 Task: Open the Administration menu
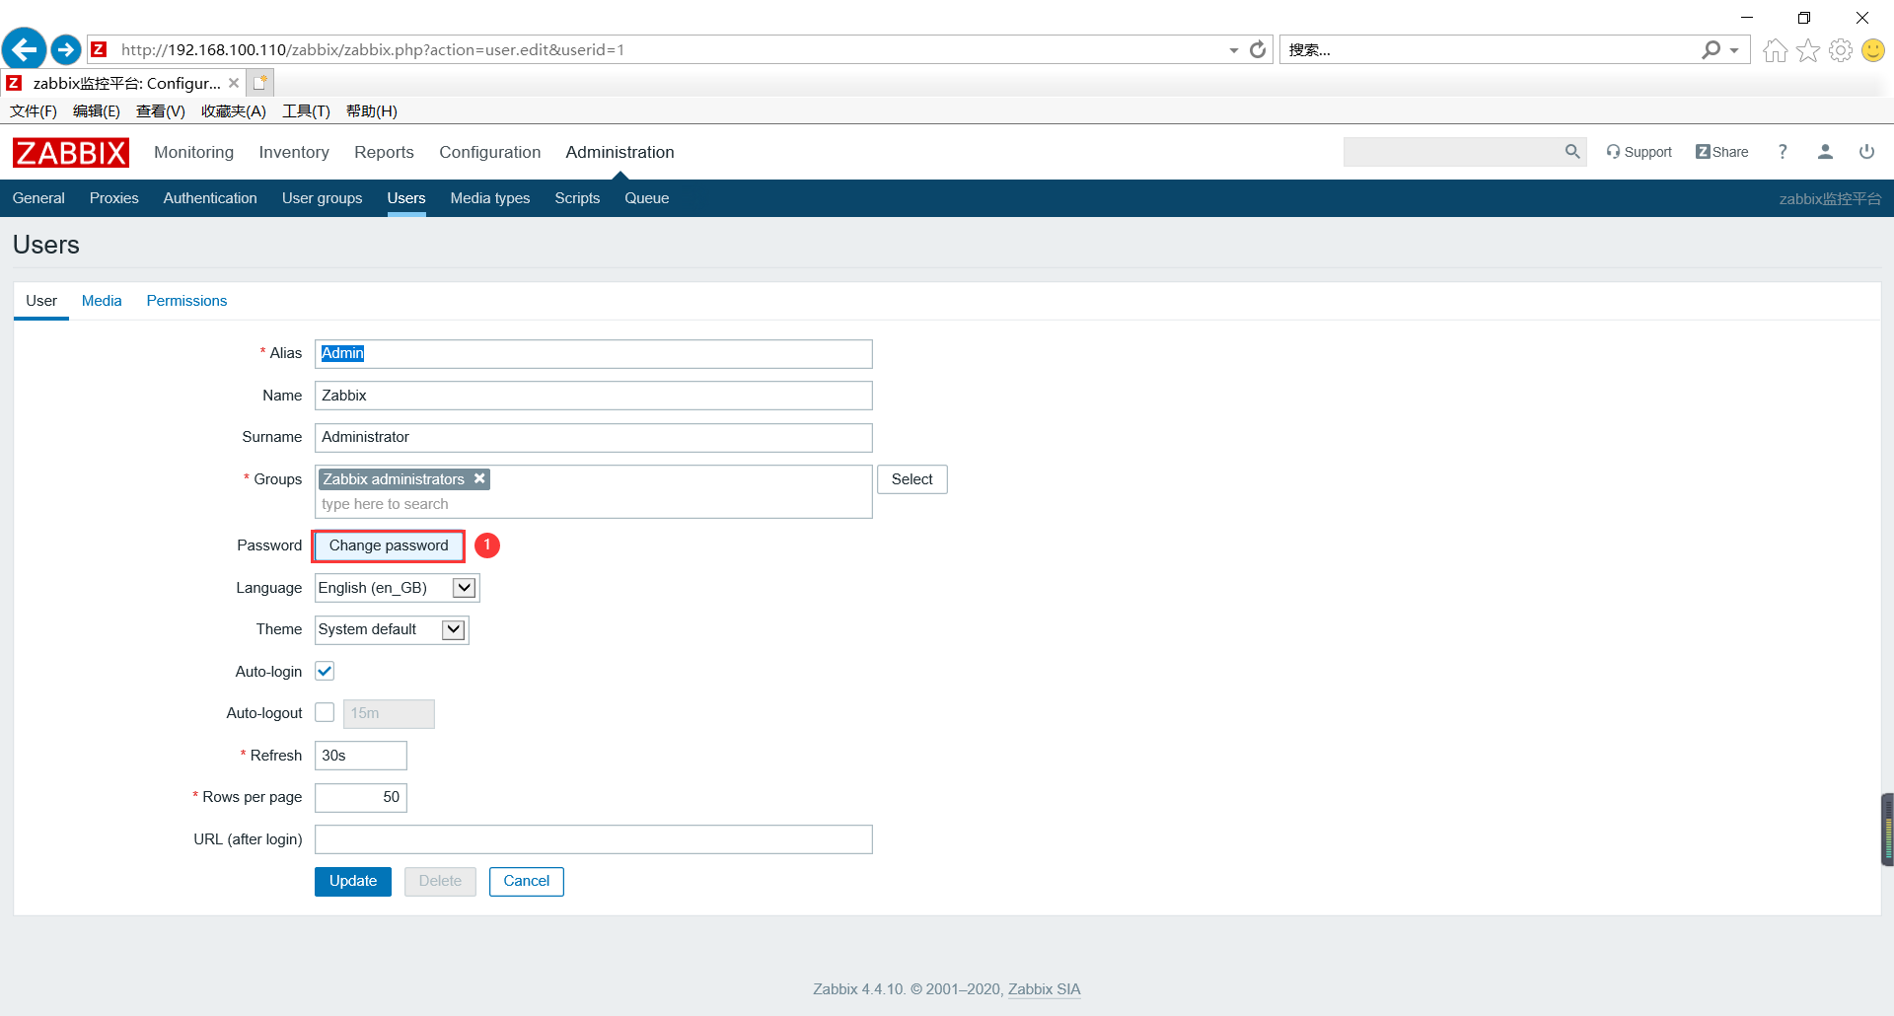point(619,152)
